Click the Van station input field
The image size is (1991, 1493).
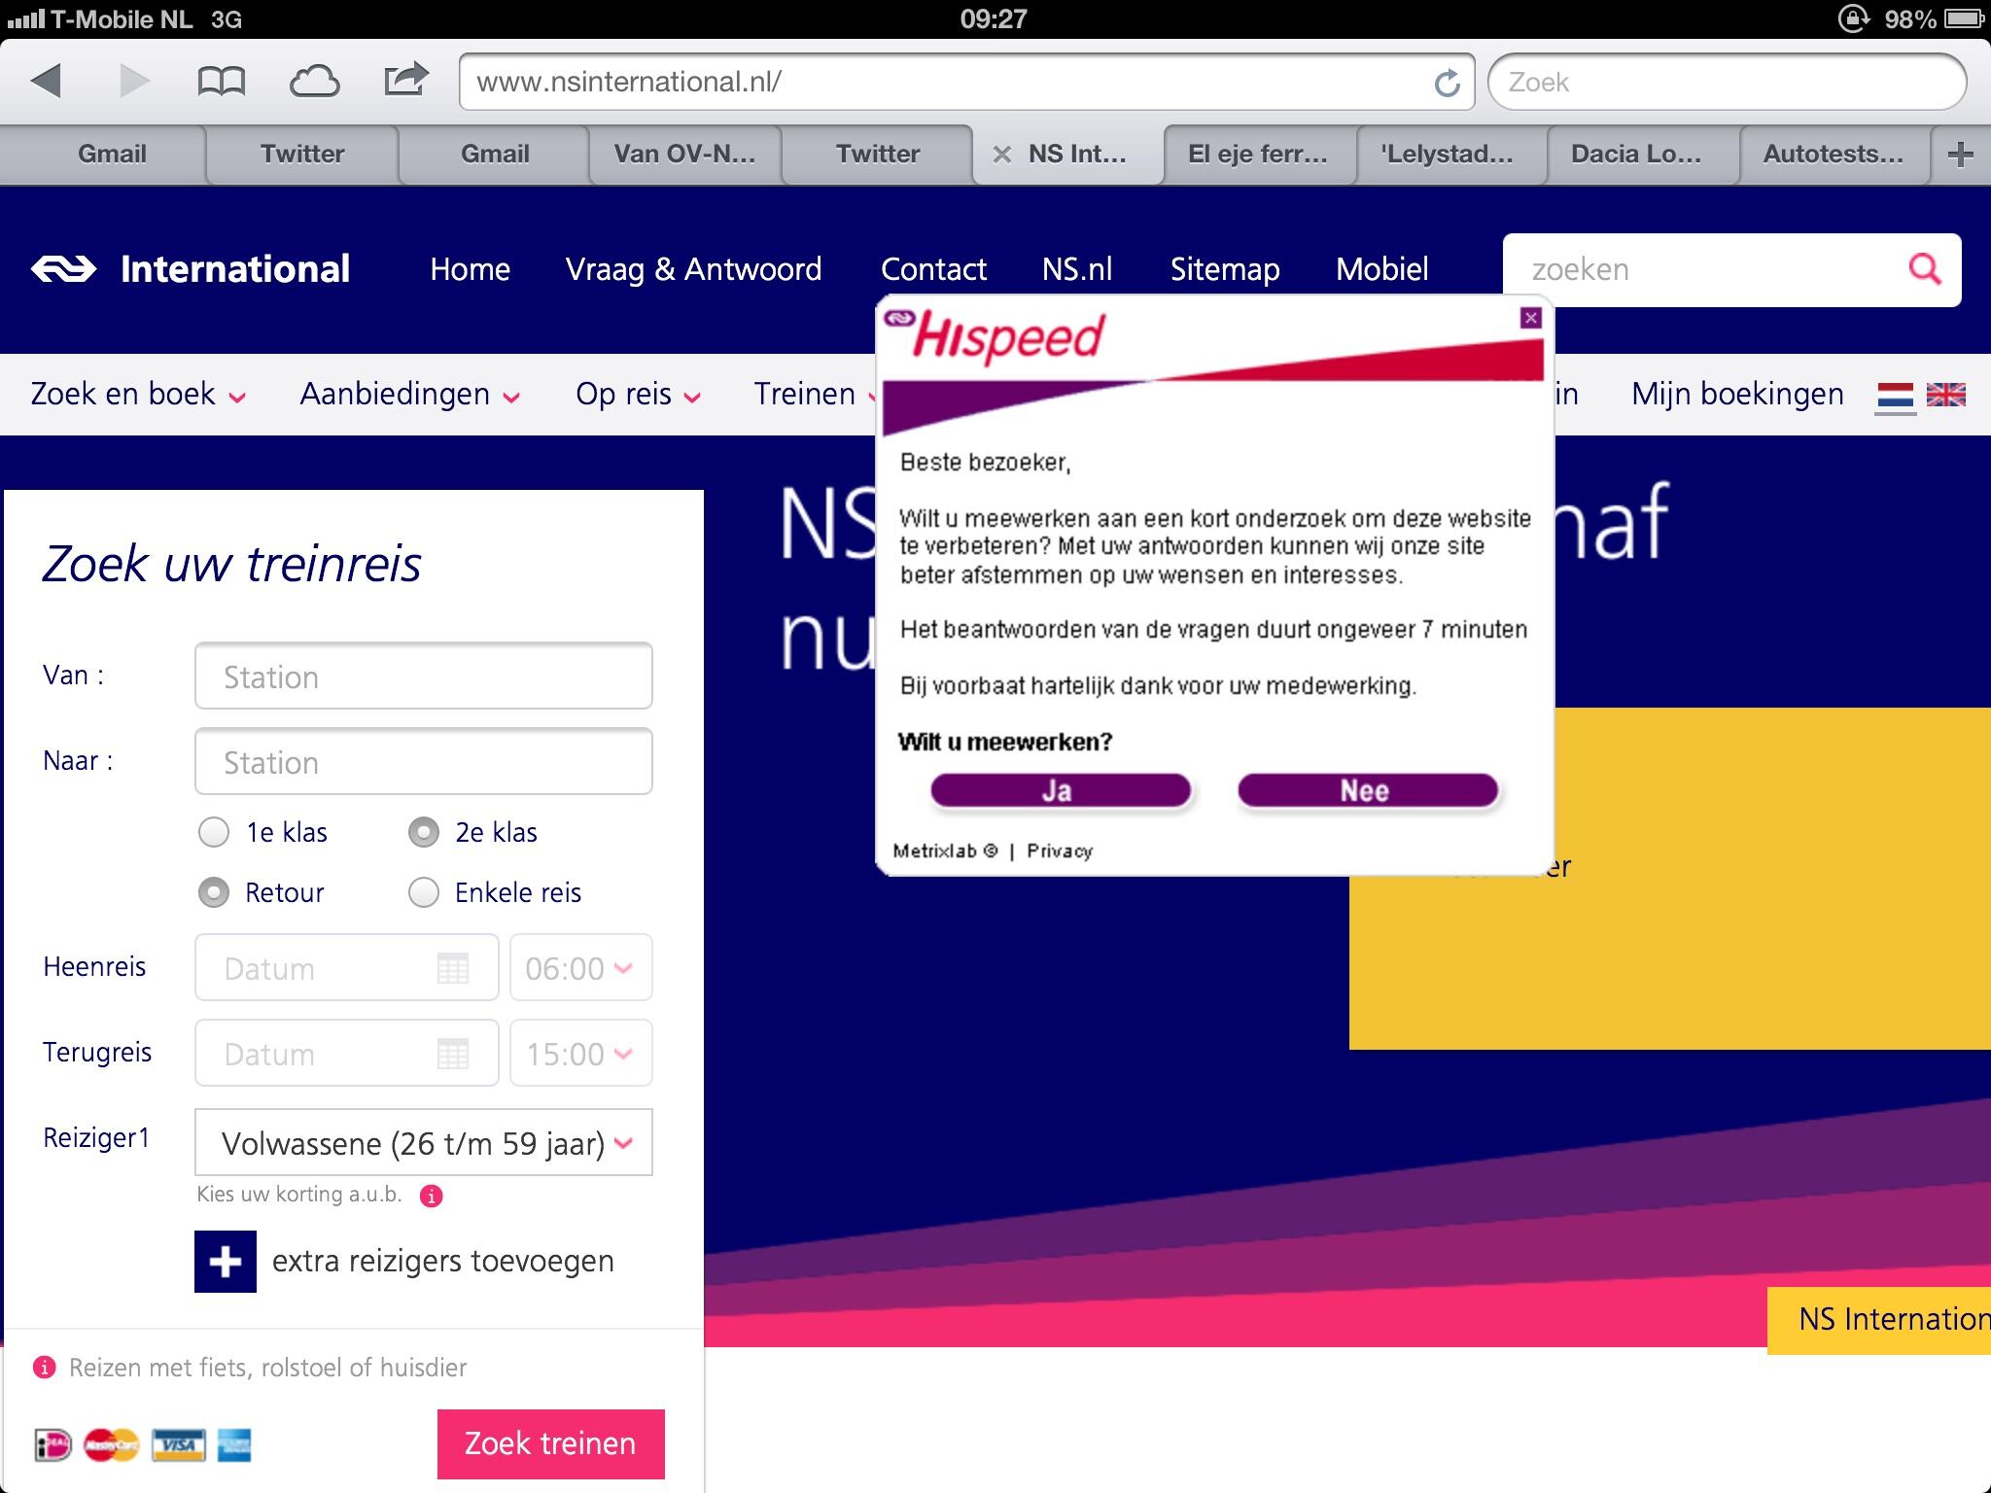tap(424, 677)
